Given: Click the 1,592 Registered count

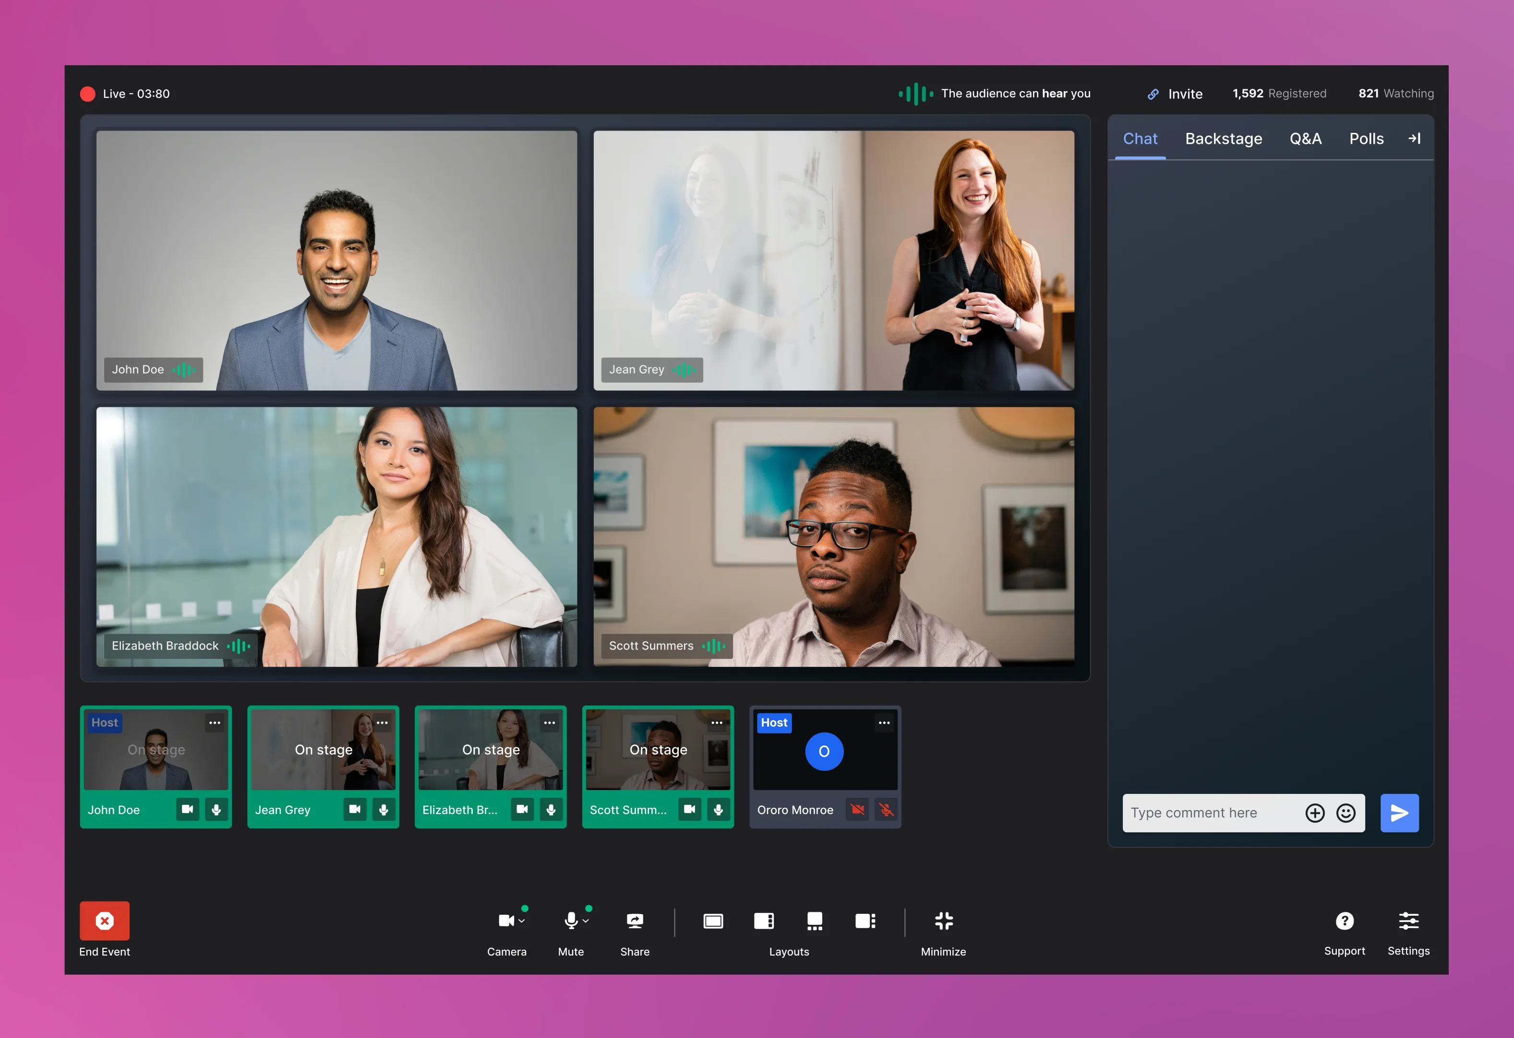Looking at the screenshot, I should (x=1279, y=94).
